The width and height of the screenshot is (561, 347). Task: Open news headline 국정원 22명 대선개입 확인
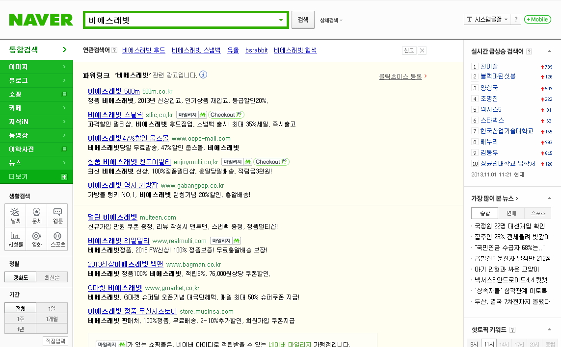509,226
